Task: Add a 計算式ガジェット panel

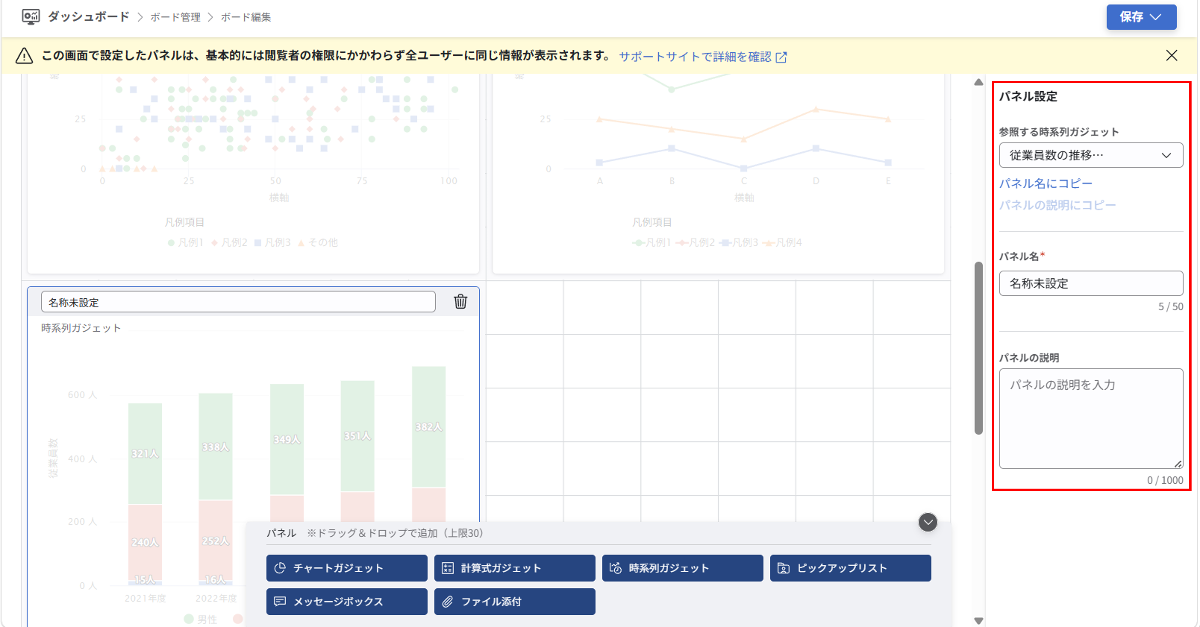Action: coord(514,568)
